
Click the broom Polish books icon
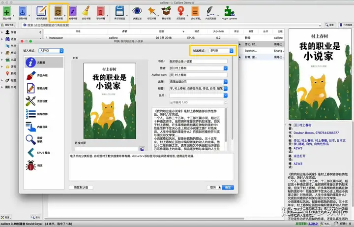pos(86,11)
